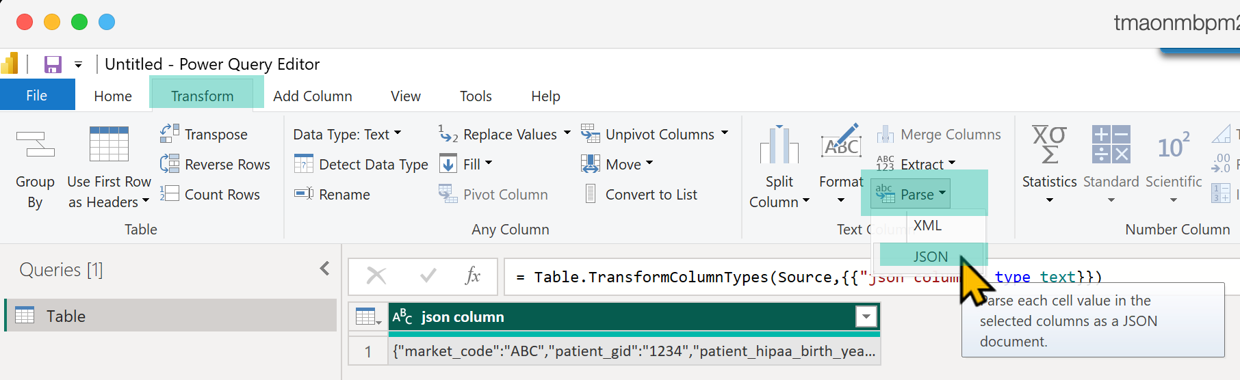Click Unpivot Columns
The height and width of the screenshot is (380, 1240).
(647, 134)
